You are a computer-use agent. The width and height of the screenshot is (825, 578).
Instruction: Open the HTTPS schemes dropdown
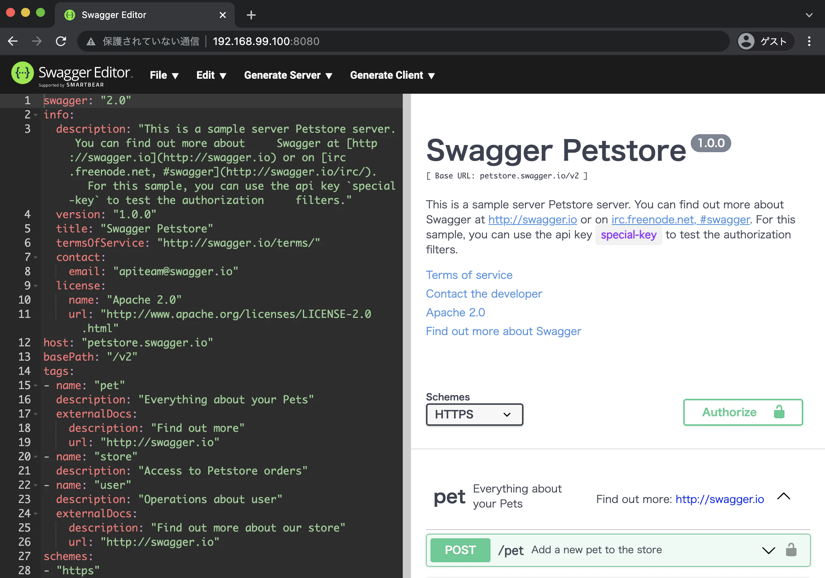click(474, 415)
